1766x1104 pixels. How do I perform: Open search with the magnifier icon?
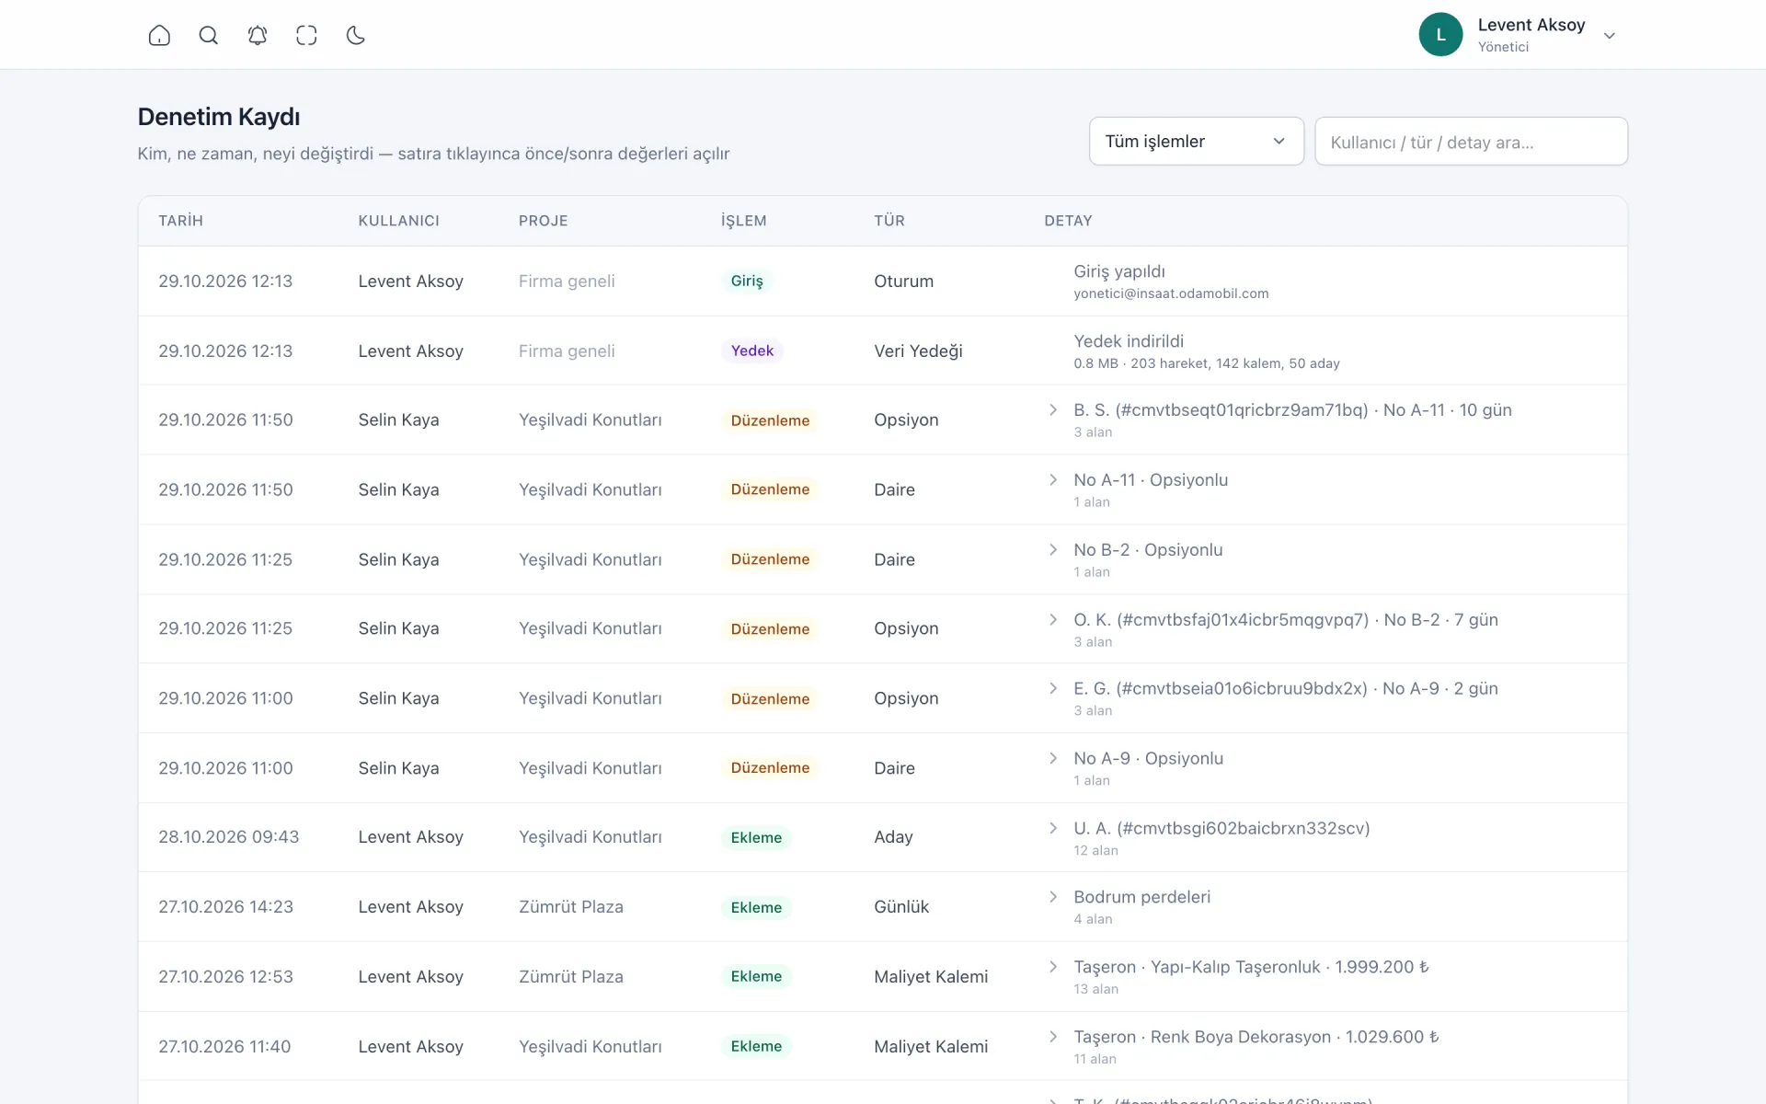[209, 35]
